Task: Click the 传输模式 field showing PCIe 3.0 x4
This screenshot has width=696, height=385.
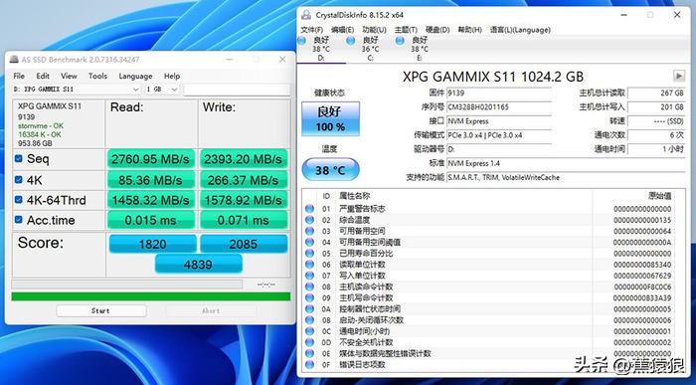Action: tap(499, 135)
